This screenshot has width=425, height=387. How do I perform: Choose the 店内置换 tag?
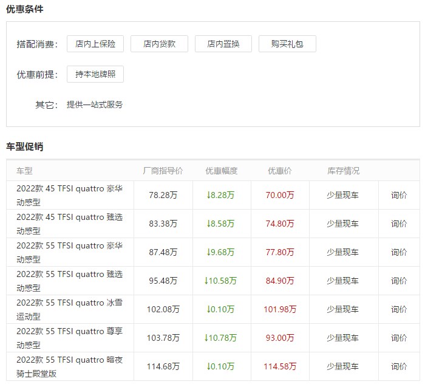[x=223, y=44]
